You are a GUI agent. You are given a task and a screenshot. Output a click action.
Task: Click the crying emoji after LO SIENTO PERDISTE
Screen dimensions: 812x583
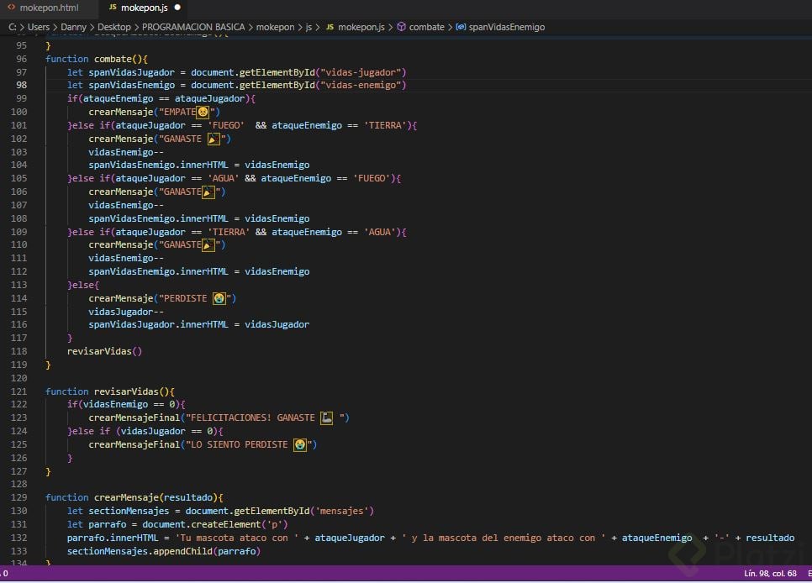tap(300, 444)
